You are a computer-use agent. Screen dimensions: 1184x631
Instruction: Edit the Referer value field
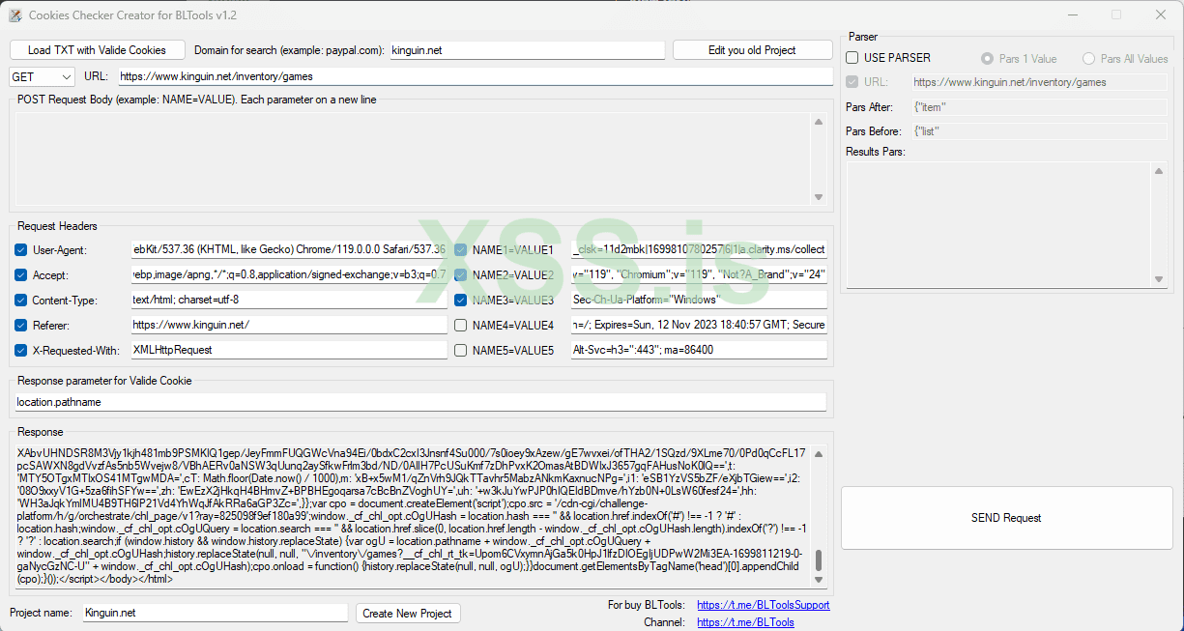coord(289,325)
